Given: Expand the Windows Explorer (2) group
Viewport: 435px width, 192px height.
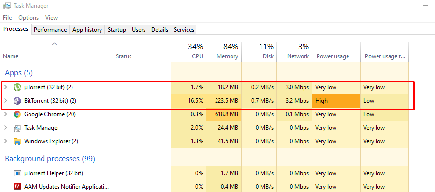Looking at the screenshot, I should pyautogui.click(x=6, y=141).
